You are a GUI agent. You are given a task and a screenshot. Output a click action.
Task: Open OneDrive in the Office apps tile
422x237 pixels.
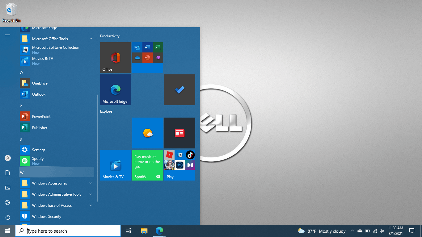[137, 58]
